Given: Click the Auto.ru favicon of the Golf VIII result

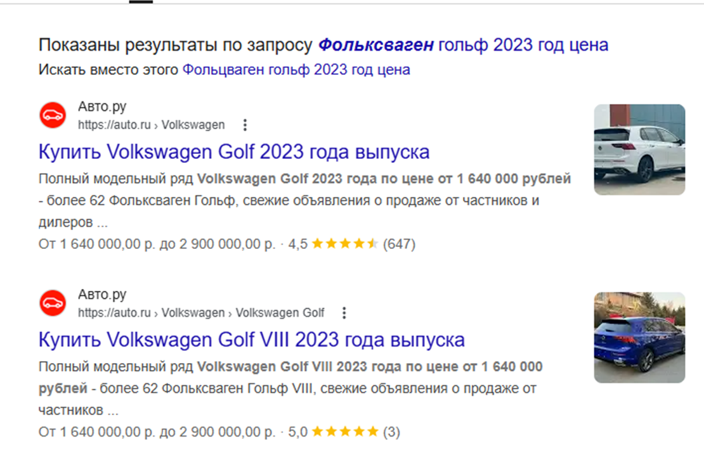Looking at the screenshot, I should pyautogui.click(x=53, y=303).
